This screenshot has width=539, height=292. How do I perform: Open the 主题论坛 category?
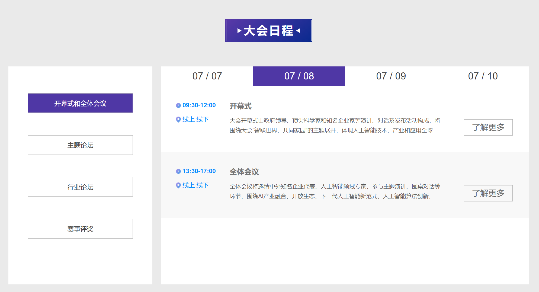(80, 145)
